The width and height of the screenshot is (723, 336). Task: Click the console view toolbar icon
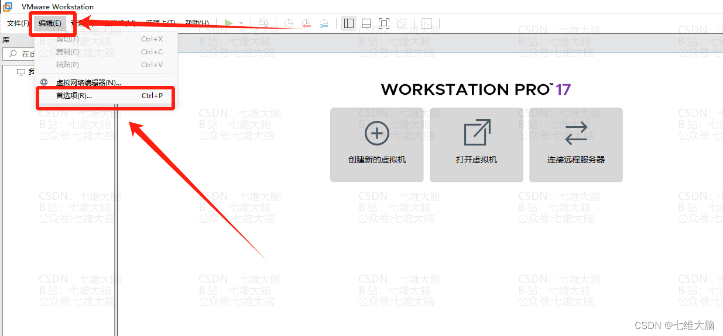[x=427, y=23]
